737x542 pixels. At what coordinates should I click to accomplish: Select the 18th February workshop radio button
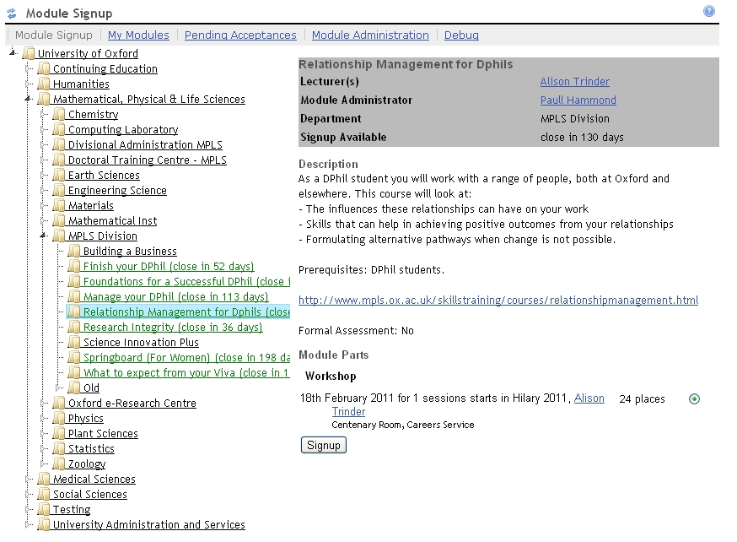694,399
